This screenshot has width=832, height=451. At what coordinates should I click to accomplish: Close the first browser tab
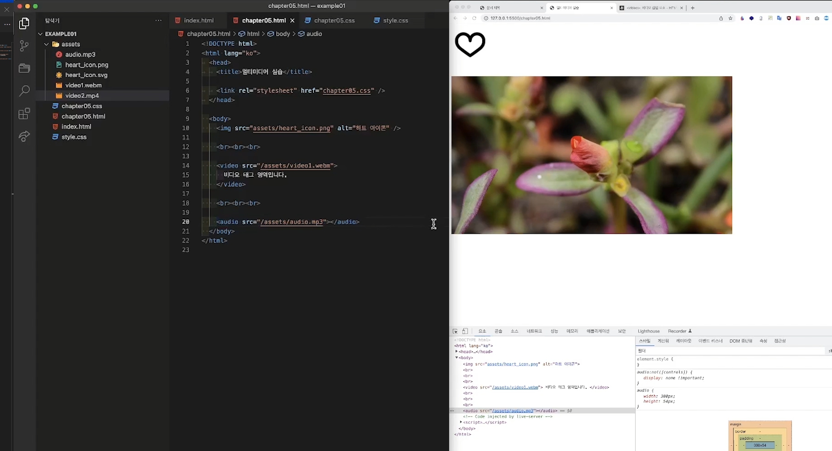point(542,8)
